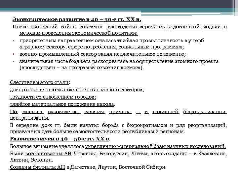Viewport: 238px width, 178px height.
Task: Click line "(впоследствии – на программу освоения космоса)."
Action: click(x=82, y=68)
